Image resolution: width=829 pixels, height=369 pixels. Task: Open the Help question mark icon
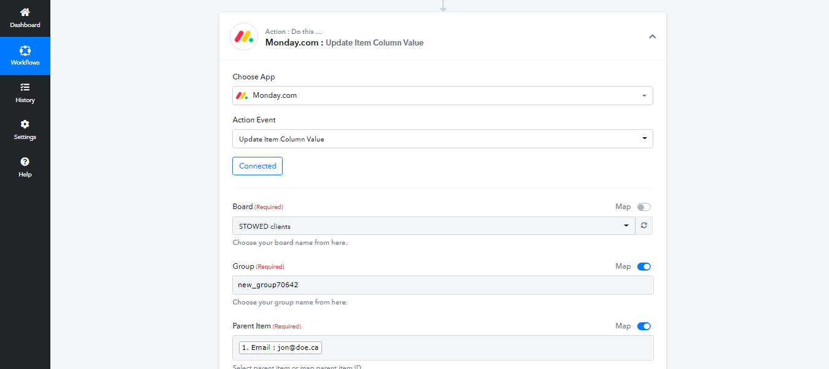pyautogui.click(x=25, y=162)
